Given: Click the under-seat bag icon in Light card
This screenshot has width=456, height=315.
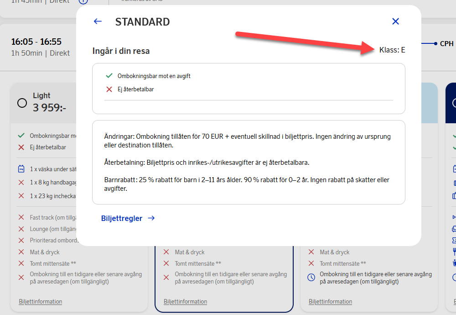Looking at the screenshot, I should click(21, 169).
